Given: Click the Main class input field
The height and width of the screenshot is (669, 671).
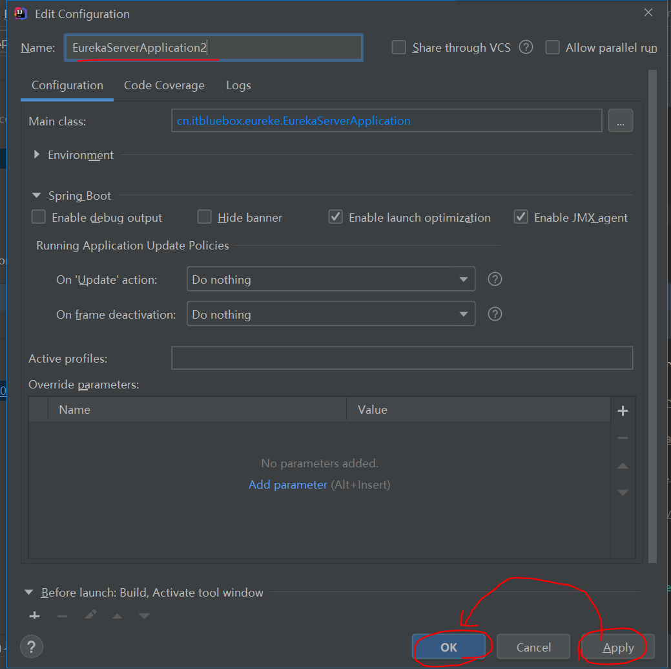Looking at the screenshot, I should (387, 121).
